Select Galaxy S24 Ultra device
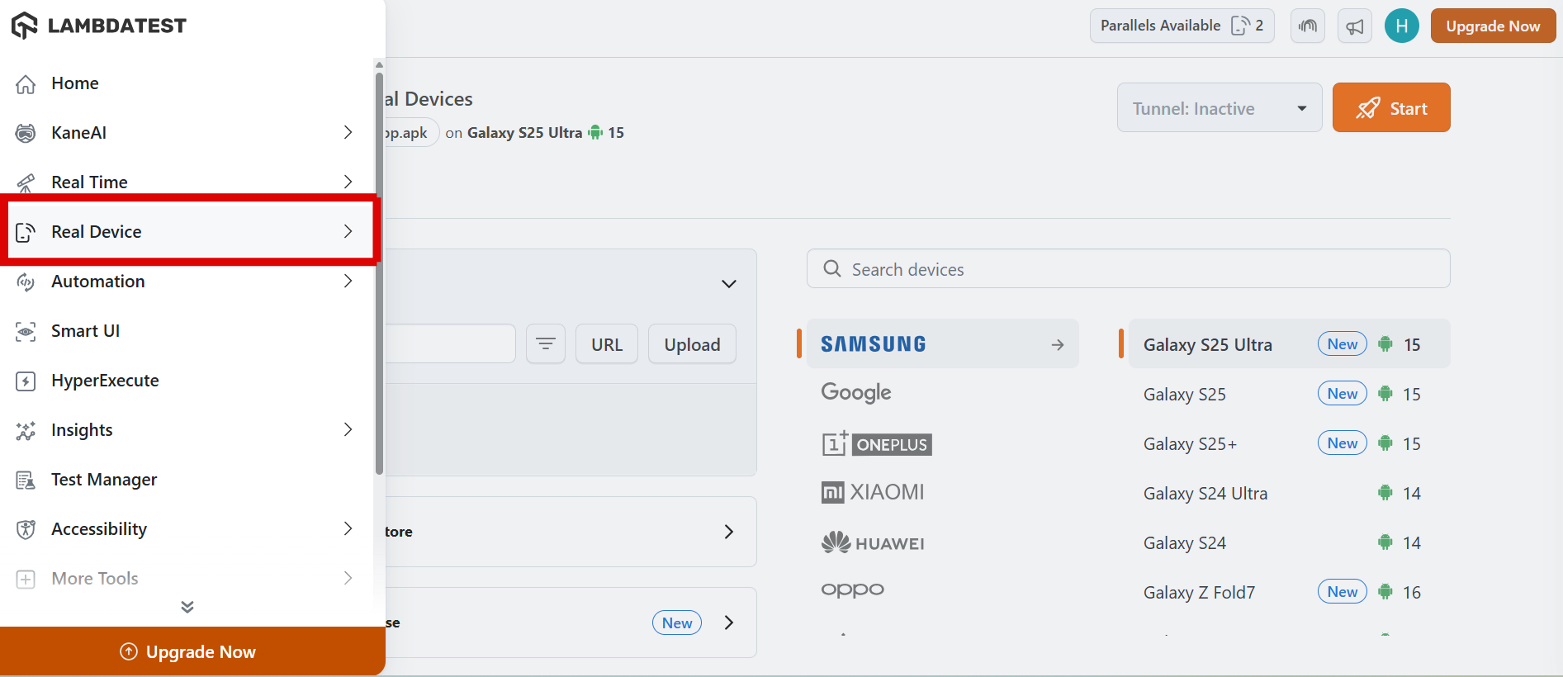The image size is (1563, 677). tap(1205, 494)
